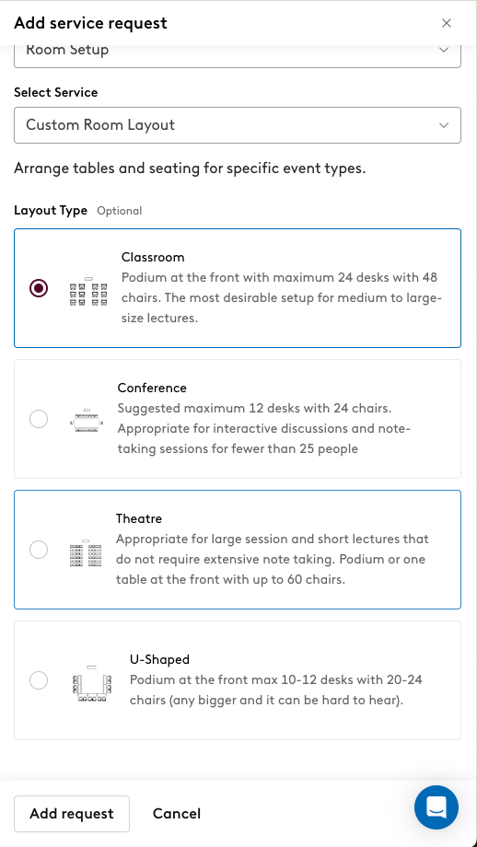Viewport: 477px width, 847px height.
Task: Select the Theatre radio button
Action: pyautogui.click(x=39, y=550)
